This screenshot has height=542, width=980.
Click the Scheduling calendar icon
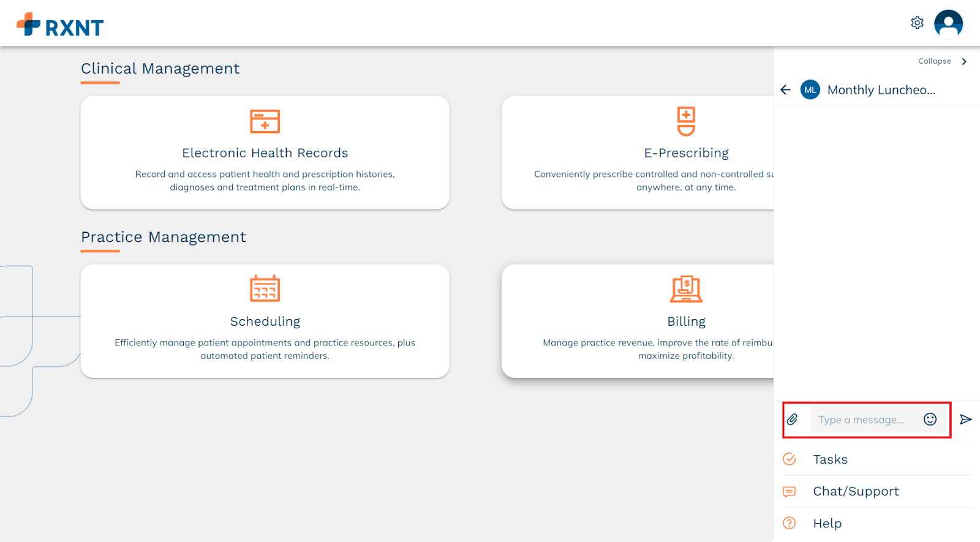coord(265,288)
